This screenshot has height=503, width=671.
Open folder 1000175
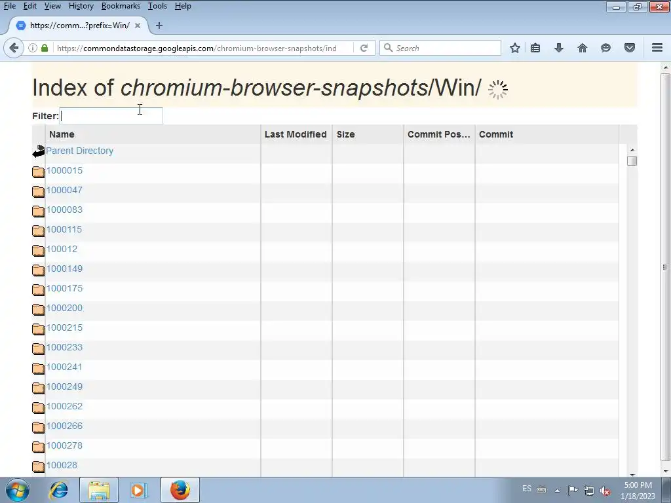pos(64,288)
